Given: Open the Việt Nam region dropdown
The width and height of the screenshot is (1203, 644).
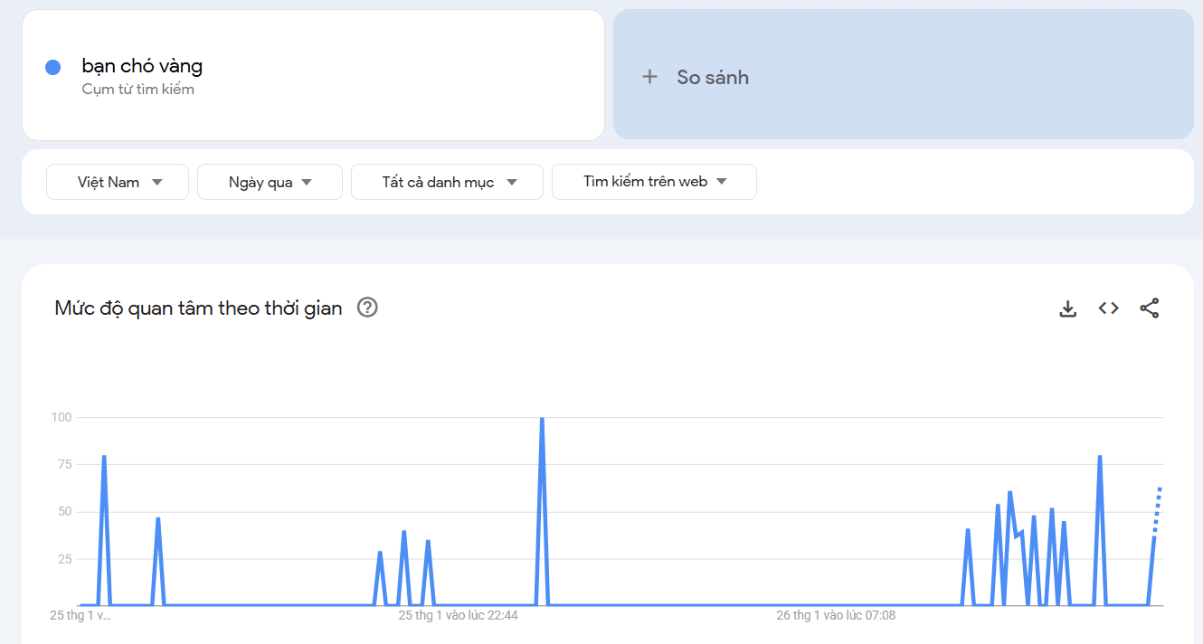Looking at the screenshot, I should [118, 182].
